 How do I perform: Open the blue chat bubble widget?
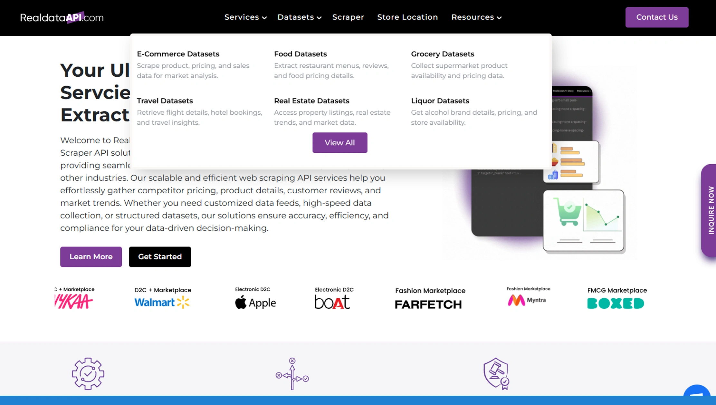pos(697,395)
